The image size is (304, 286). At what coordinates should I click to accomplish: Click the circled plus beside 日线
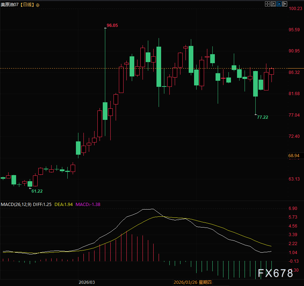38,5
